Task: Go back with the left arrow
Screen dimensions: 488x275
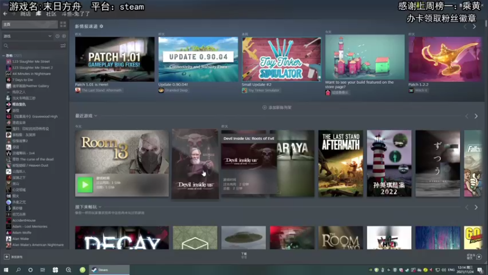Action: pos(5,13)
